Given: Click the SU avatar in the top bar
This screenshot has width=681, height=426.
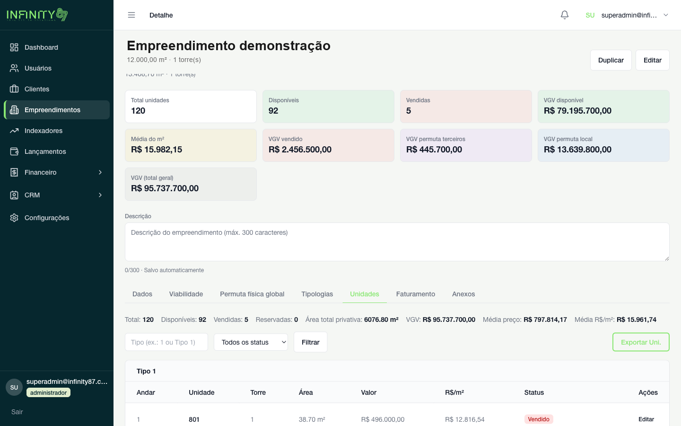Looking at the screenshot, I should coord(590,15).
